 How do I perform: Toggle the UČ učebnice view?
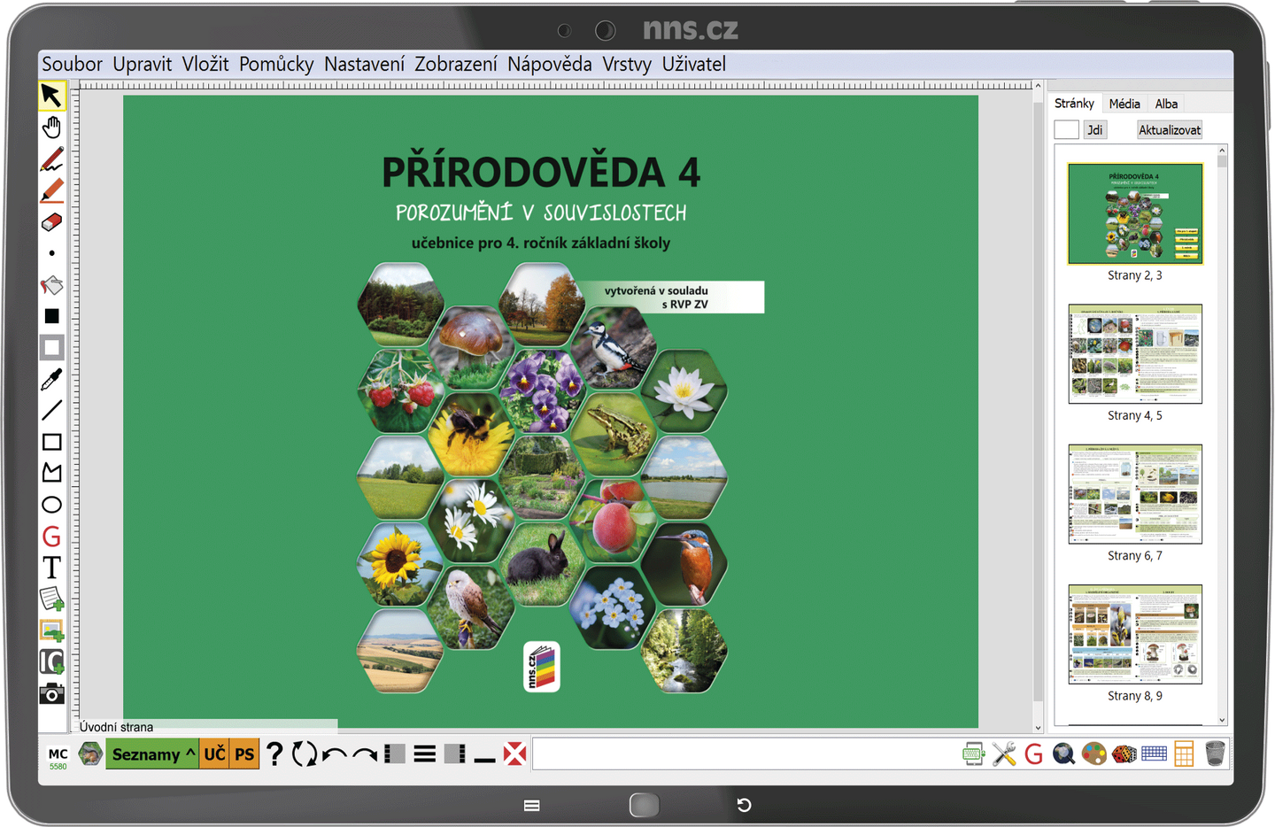[x=212, y=754]
